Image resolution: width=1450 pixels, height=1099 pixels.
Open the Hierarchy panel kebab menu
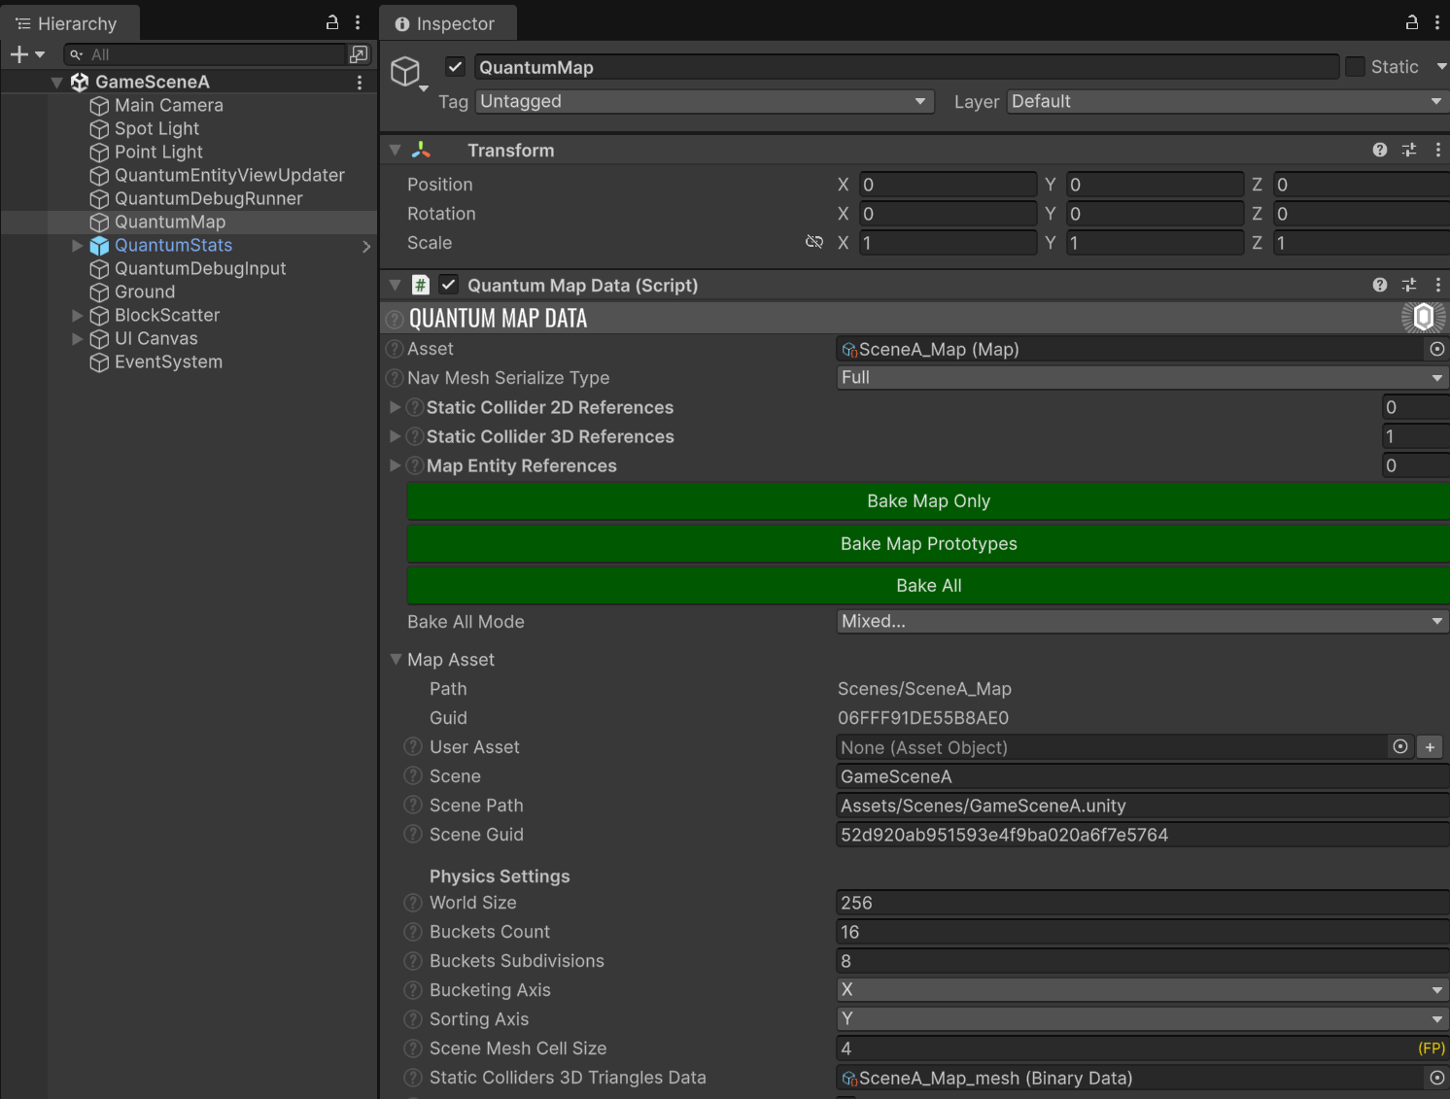pos(358,22)
